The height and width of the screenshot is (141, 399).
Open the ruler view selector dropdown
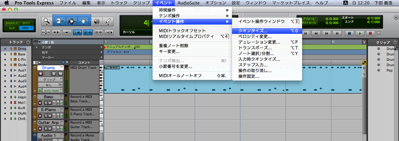tap(37, 42)
